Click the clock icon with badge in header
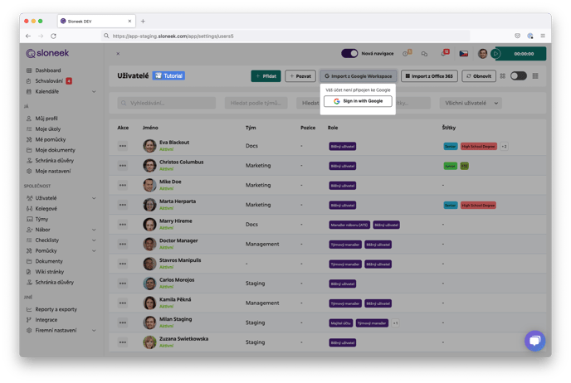Viewport: 571px width, 383px height. pos(407,53)
